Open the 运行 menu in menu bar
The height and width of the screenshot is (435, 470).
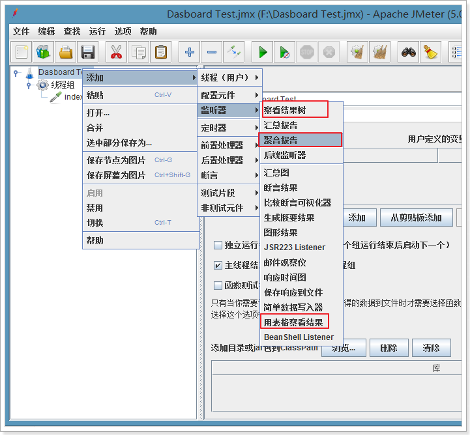tap(97, 31)
